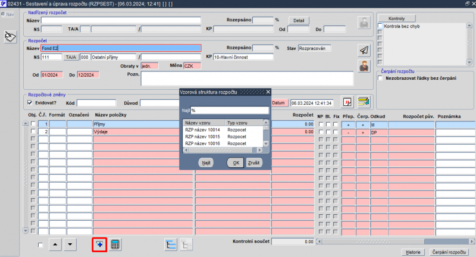Image resolution: width=476 pixels, height=257 pixels.
Task: Click the datetime field 06.03.2024 12:41:34
Action: [x=312, y=103]
